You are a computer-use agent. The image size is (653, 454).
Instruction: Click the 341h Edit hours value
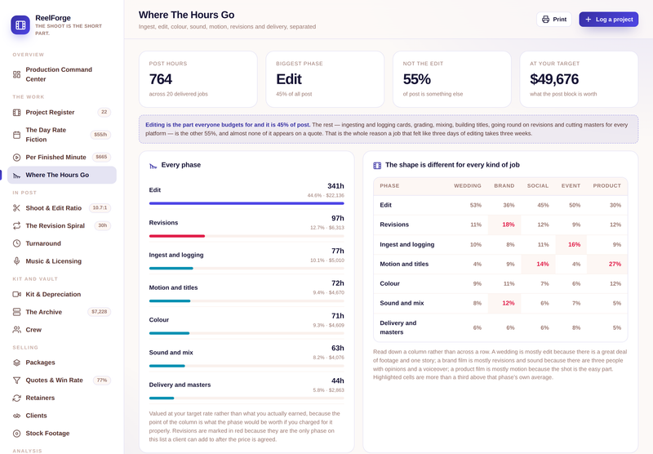click(335, 186)
